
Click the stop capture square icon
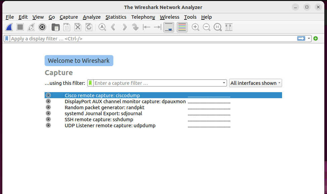coord(20,27)
